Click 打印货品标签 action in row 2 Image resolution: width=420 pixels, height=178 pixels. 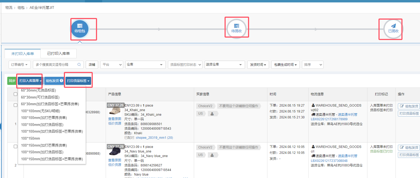pos(409,155)
